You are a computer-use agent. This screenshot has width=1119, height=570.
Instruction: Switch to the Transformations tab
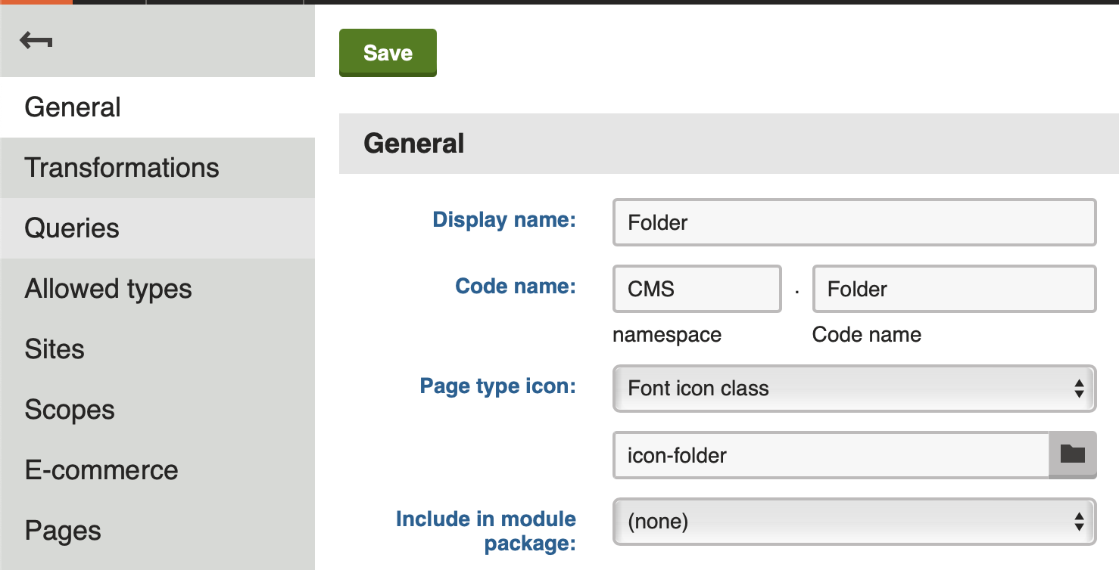(x=157, y=168)
